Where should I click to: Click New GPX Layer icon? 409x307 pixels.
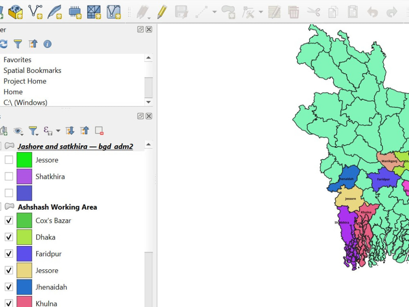tap(114, 12)
